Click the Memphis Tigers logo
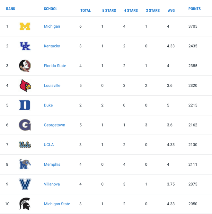212x214 pixels. (x=25, y=164)
